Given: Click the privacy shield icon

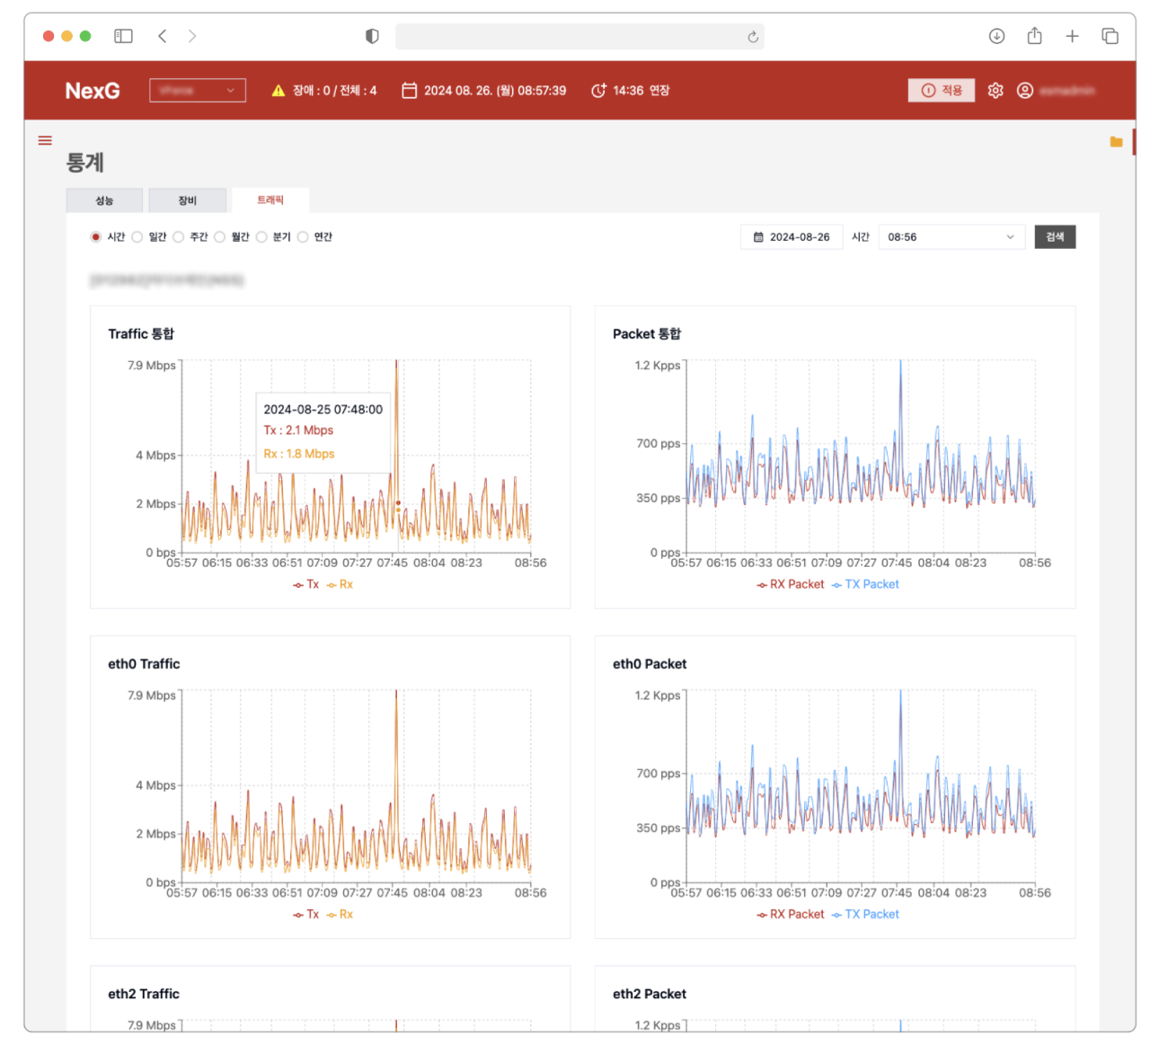Looking at the screenshot, I should pos(372,36).
